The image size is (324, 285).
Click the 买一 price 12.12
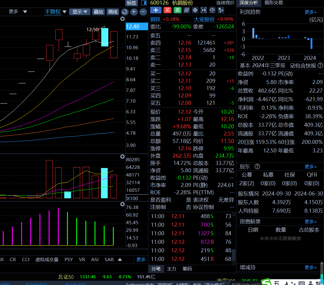click(184, 74)
